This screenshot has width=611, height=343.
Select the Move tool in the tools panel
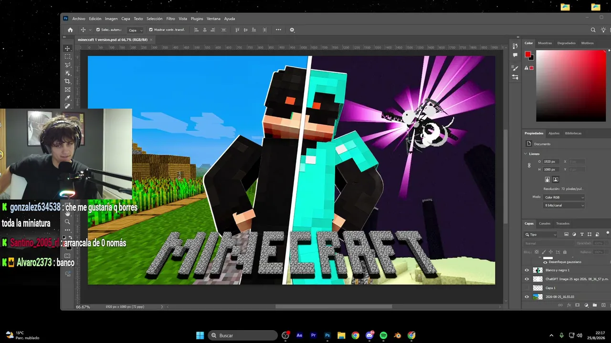click(x=67, y=48)
